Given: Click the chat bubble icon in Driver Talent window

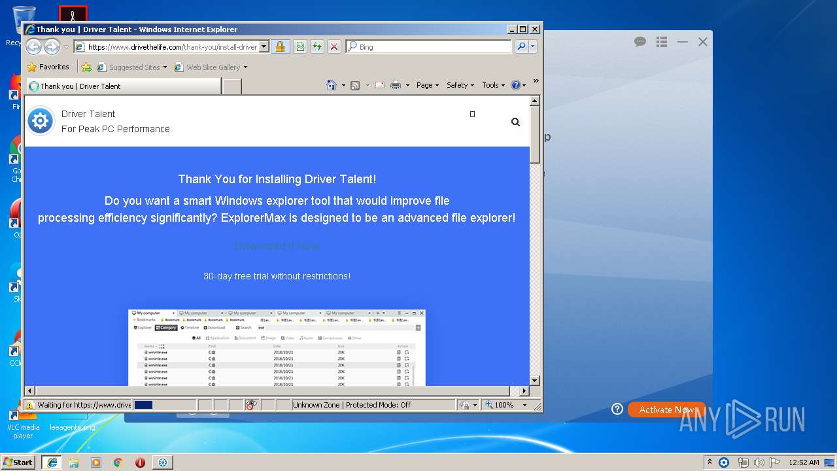Looking at the screenshot, I should click(x=640, y=42).
